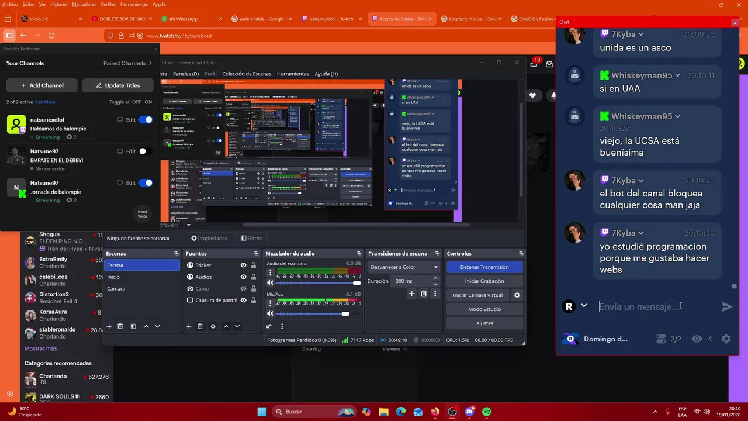The width and height of the screenshot is (748, 421).
Task: Open Firefox Marcadores menu
Action: [84, 4]
